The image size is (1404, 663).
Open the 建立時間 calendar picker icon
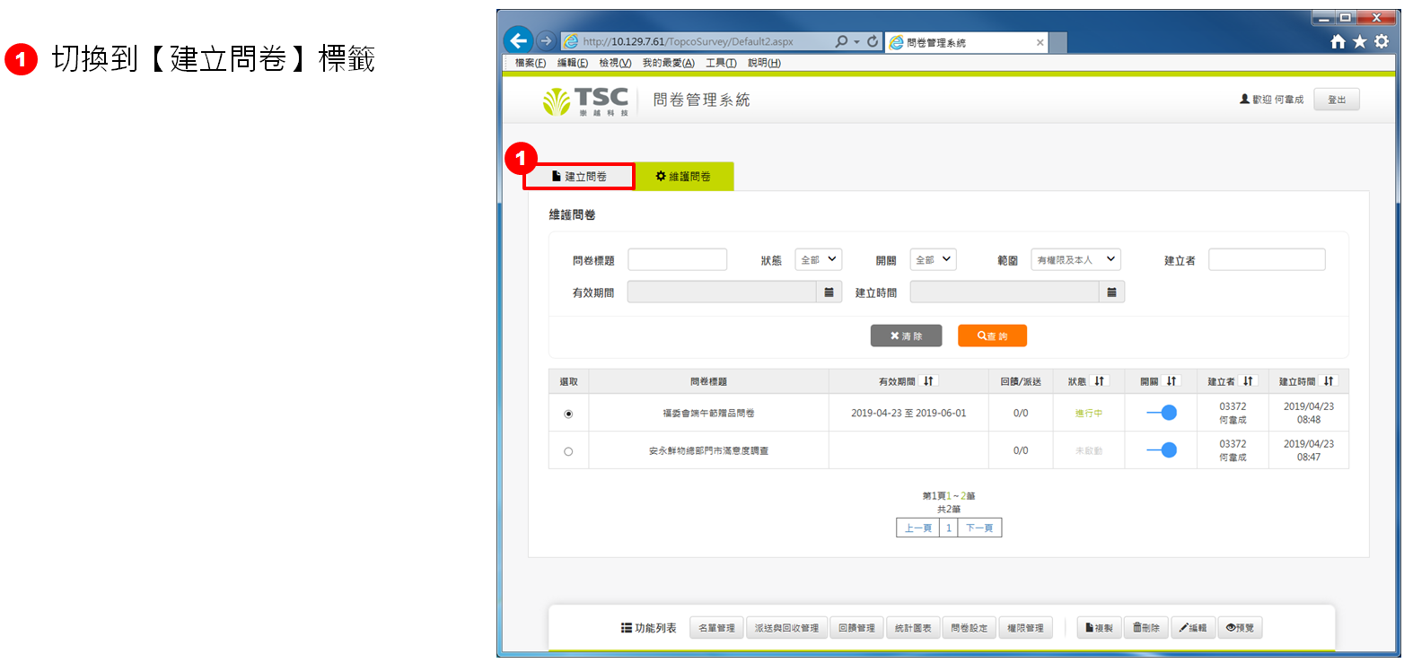(1111, 292)
